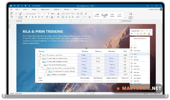The height and width of the screenshot is (100, 170).
Task: Select the Format Painter tool
Action: pos(21,15)
